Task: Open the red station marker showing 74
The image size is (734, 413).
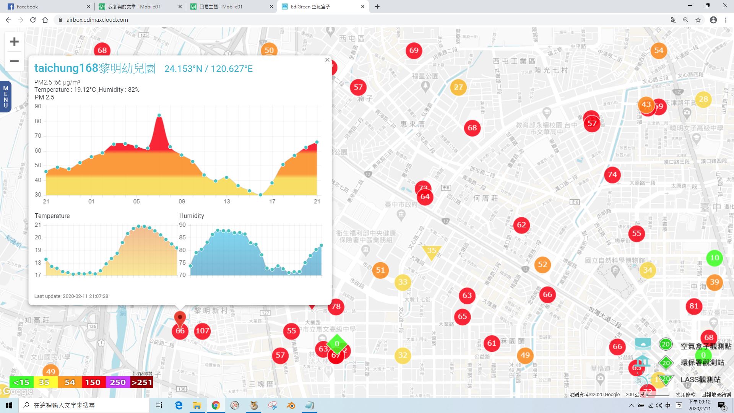Action: [x=612, y=175]
